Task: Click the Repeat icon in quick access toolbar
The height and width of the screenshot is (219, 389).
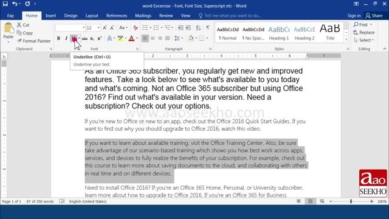Action: 27,4
